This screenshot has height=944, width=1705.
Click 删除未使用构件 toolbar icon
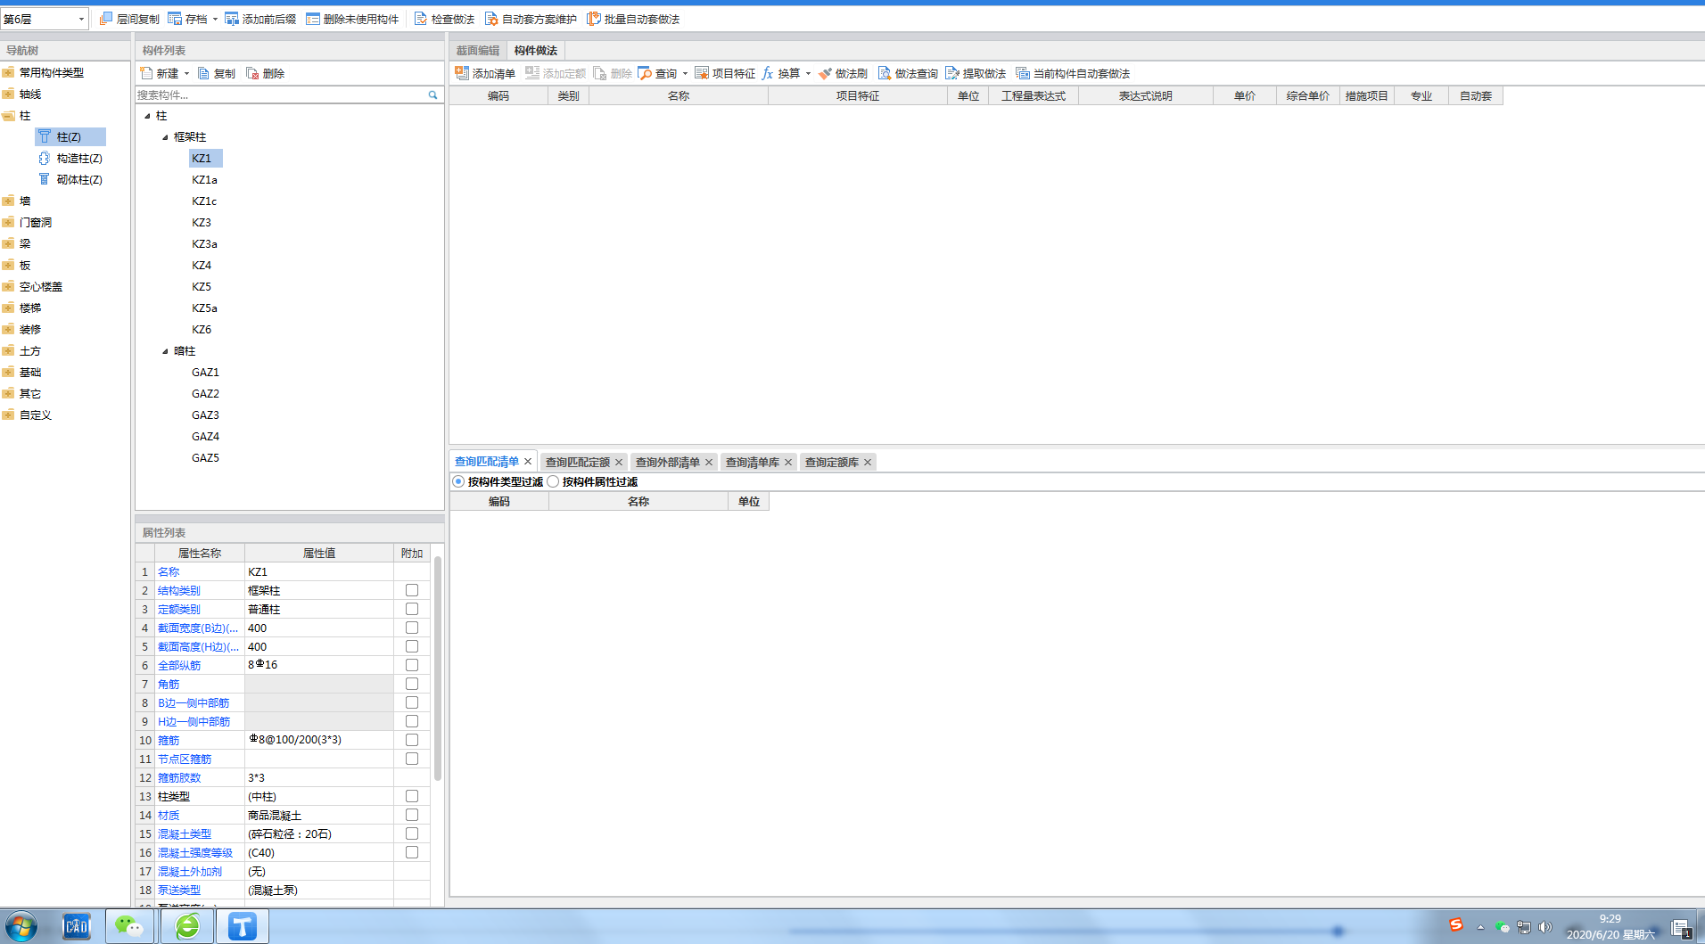point(313,19)
